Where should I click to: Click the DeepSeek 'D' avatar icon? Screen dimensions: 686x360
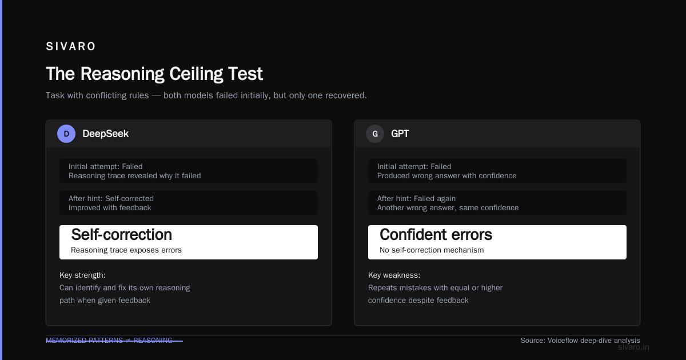pyautogui.click(x=66, y=134)
